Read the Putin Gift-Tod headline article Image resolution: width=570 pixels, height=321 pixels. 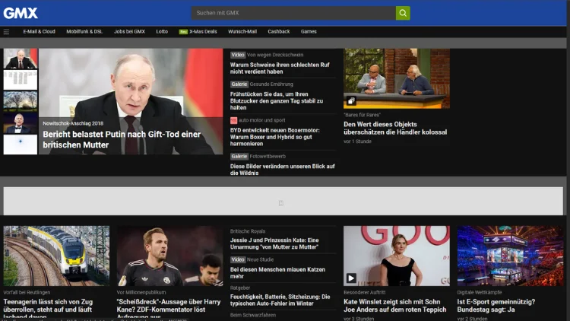tap(122, 139)
